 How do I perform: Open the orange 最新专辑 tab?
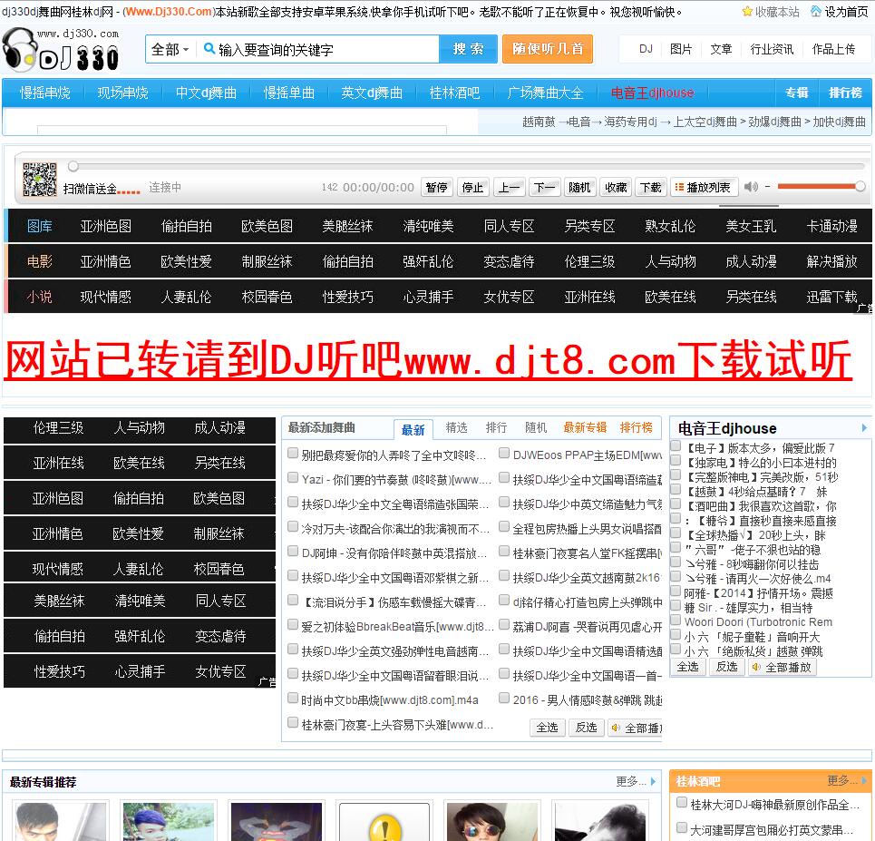point(585,428)
